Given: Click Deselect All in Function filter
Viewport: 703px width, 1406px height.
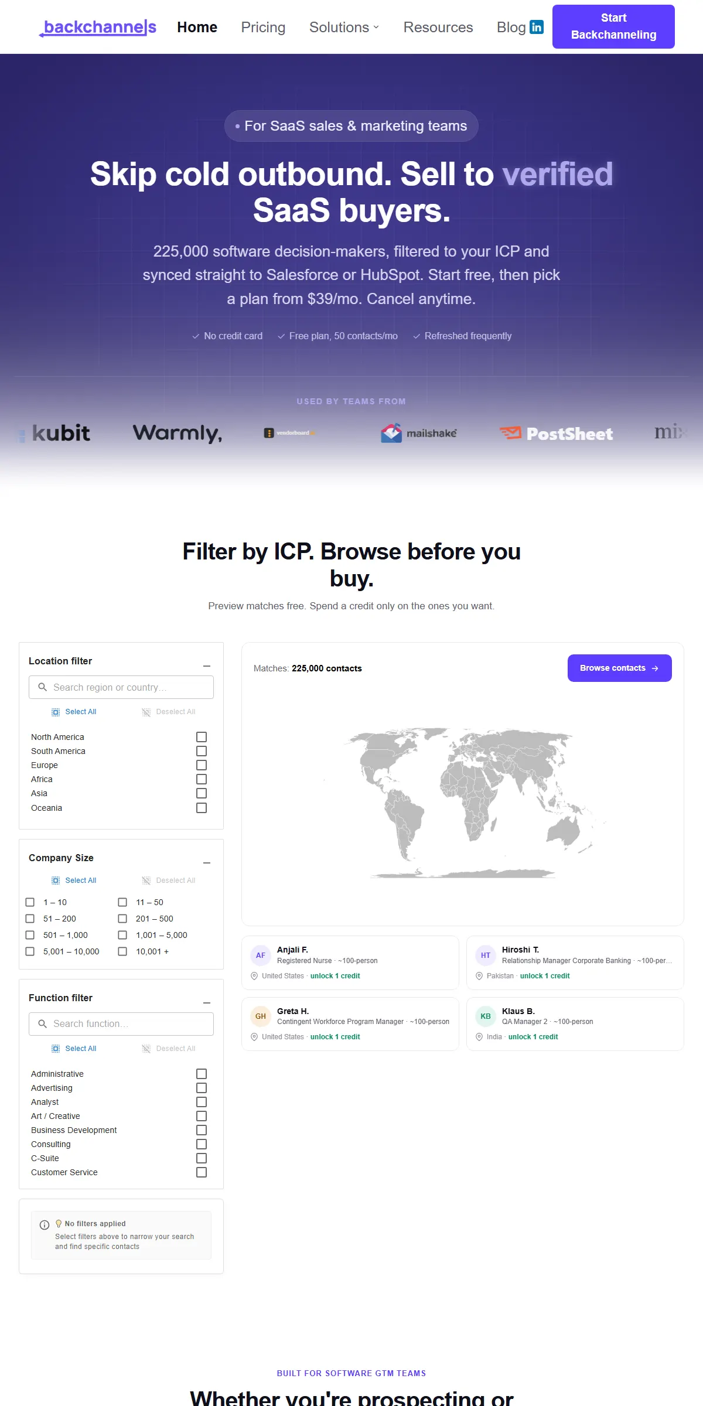Looking at the screenshot, I should [x=169, y=1049].
